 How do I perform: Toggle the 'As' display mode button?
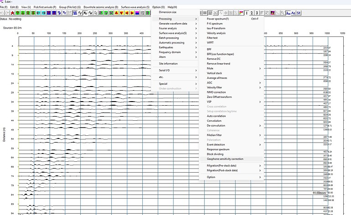point(294,13)
